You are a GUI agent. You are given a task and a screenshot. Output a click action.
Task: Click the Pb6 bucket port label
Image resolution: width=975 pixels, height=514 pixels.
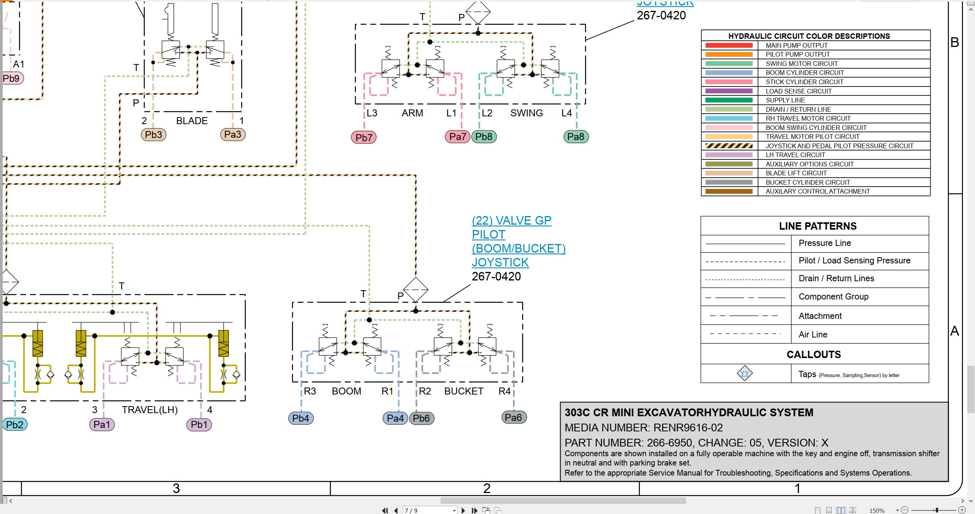422,418
